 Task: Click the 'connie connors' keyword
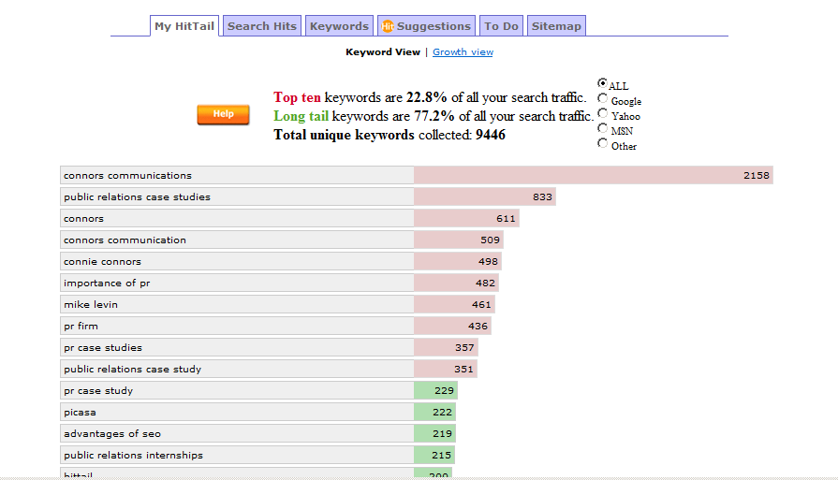pyautogui.click(x=237, y=261)
